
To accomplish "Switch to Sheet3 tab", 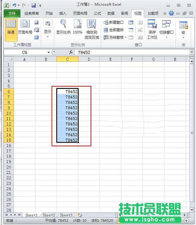I will 66,215.
